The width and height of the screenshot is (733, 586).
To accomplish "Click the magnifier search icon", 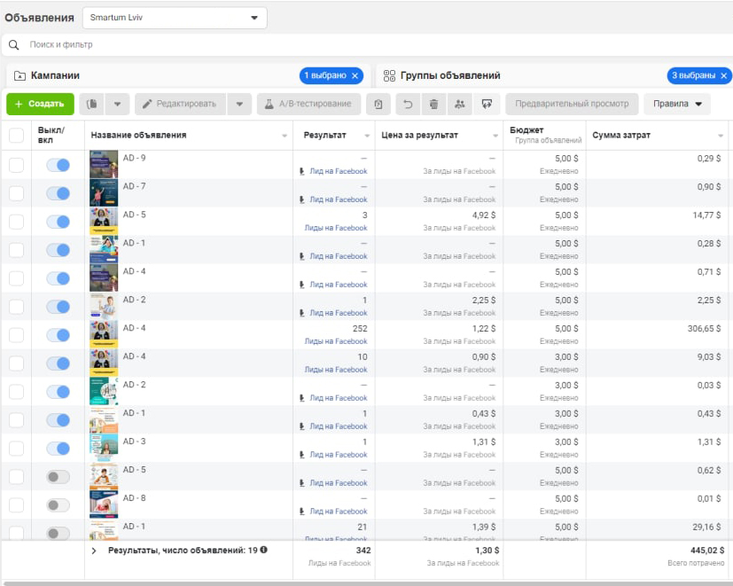I will click(14, 44).
